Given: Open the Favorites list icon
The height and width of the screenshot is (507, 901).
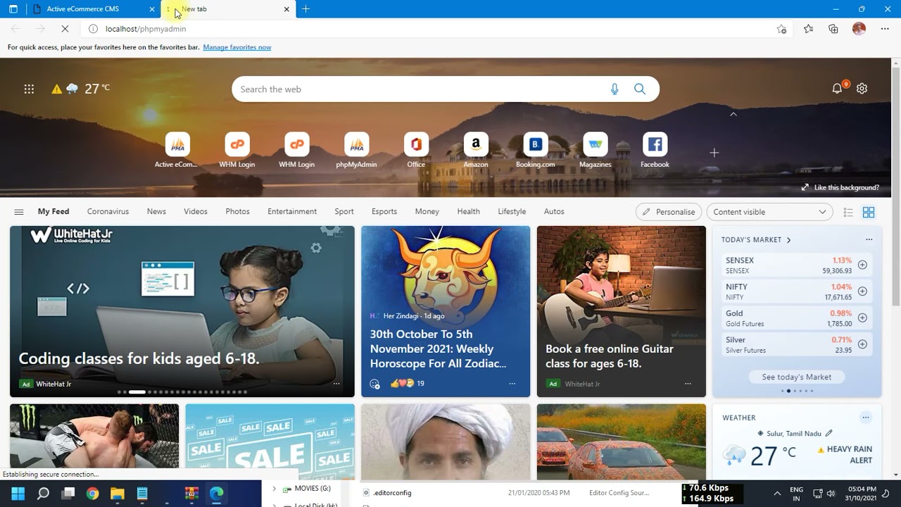Looking at the screenshot, I should 808,29.
